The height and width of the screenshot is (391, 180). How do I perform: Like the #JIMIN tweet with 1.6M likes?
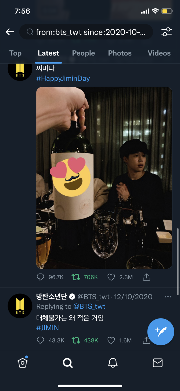click(x=111, y=340)
